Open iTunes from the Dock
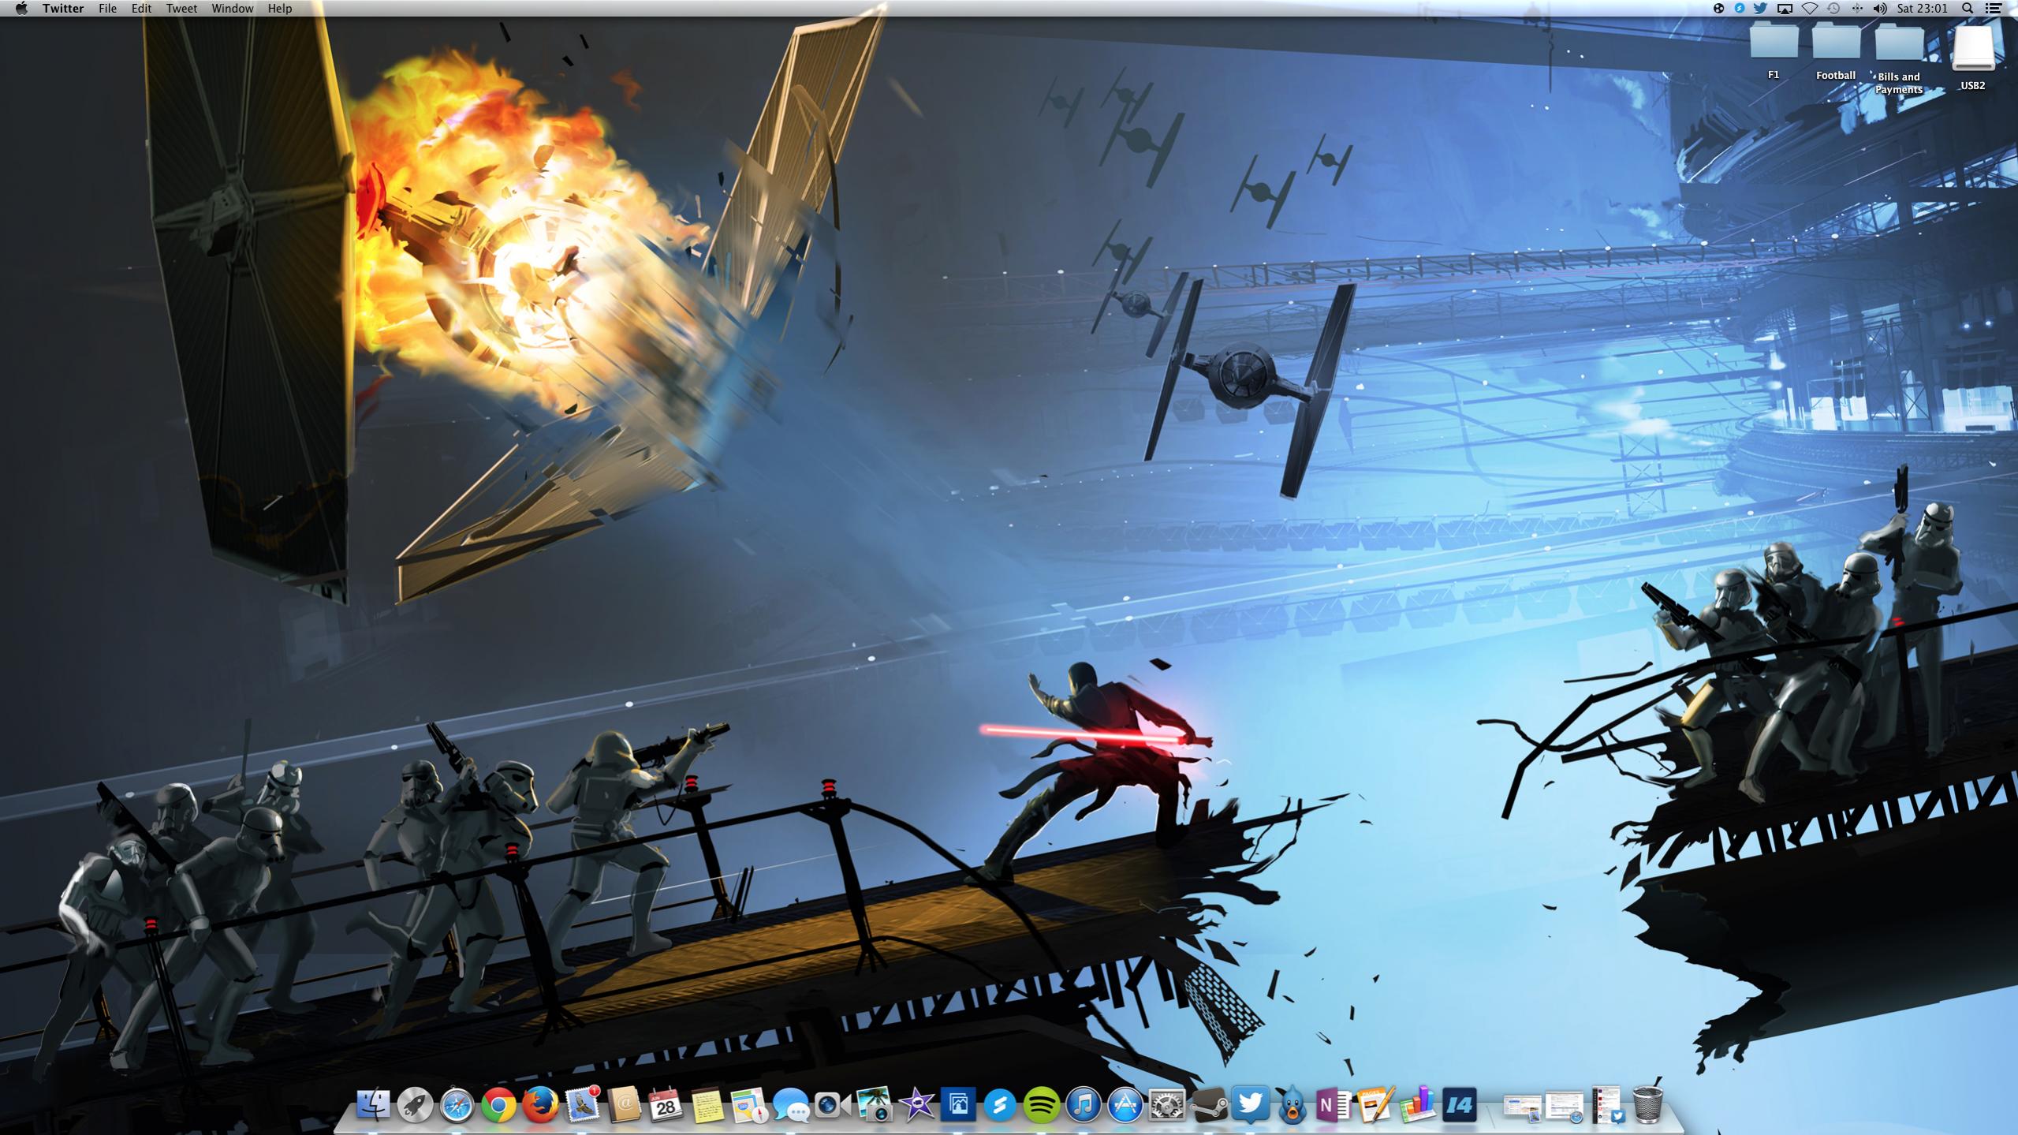 (x=1084, y=1105)
